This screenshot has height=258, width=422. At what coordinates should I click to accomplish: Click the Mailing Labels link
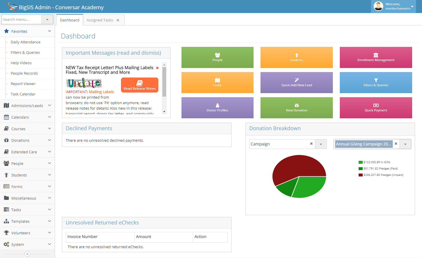tap(101, 92)
